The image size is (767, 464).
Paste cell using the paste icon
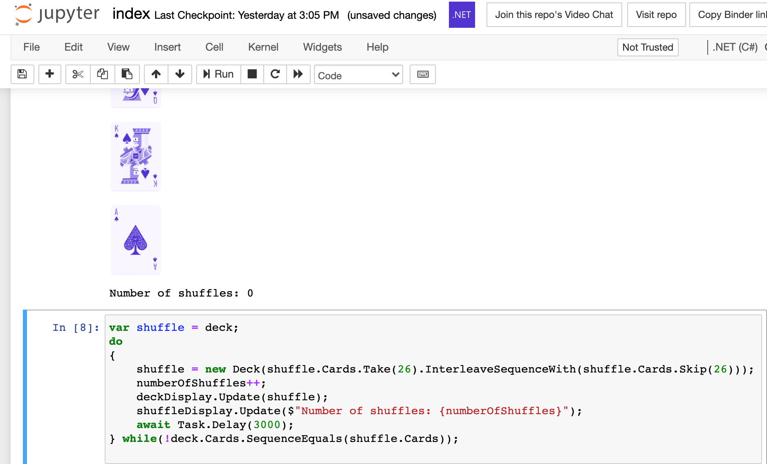tap(127, 74)
